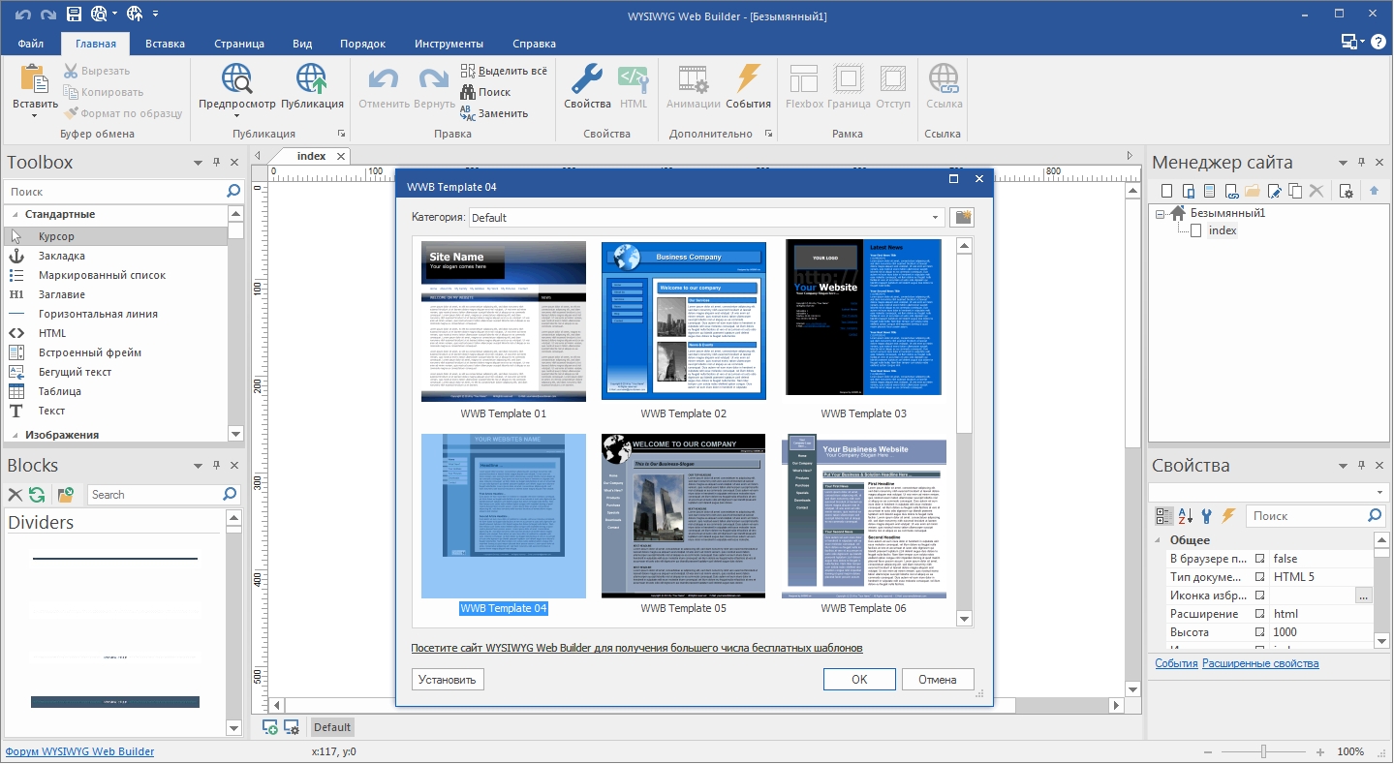Open the free templates website link

[636, 648]
